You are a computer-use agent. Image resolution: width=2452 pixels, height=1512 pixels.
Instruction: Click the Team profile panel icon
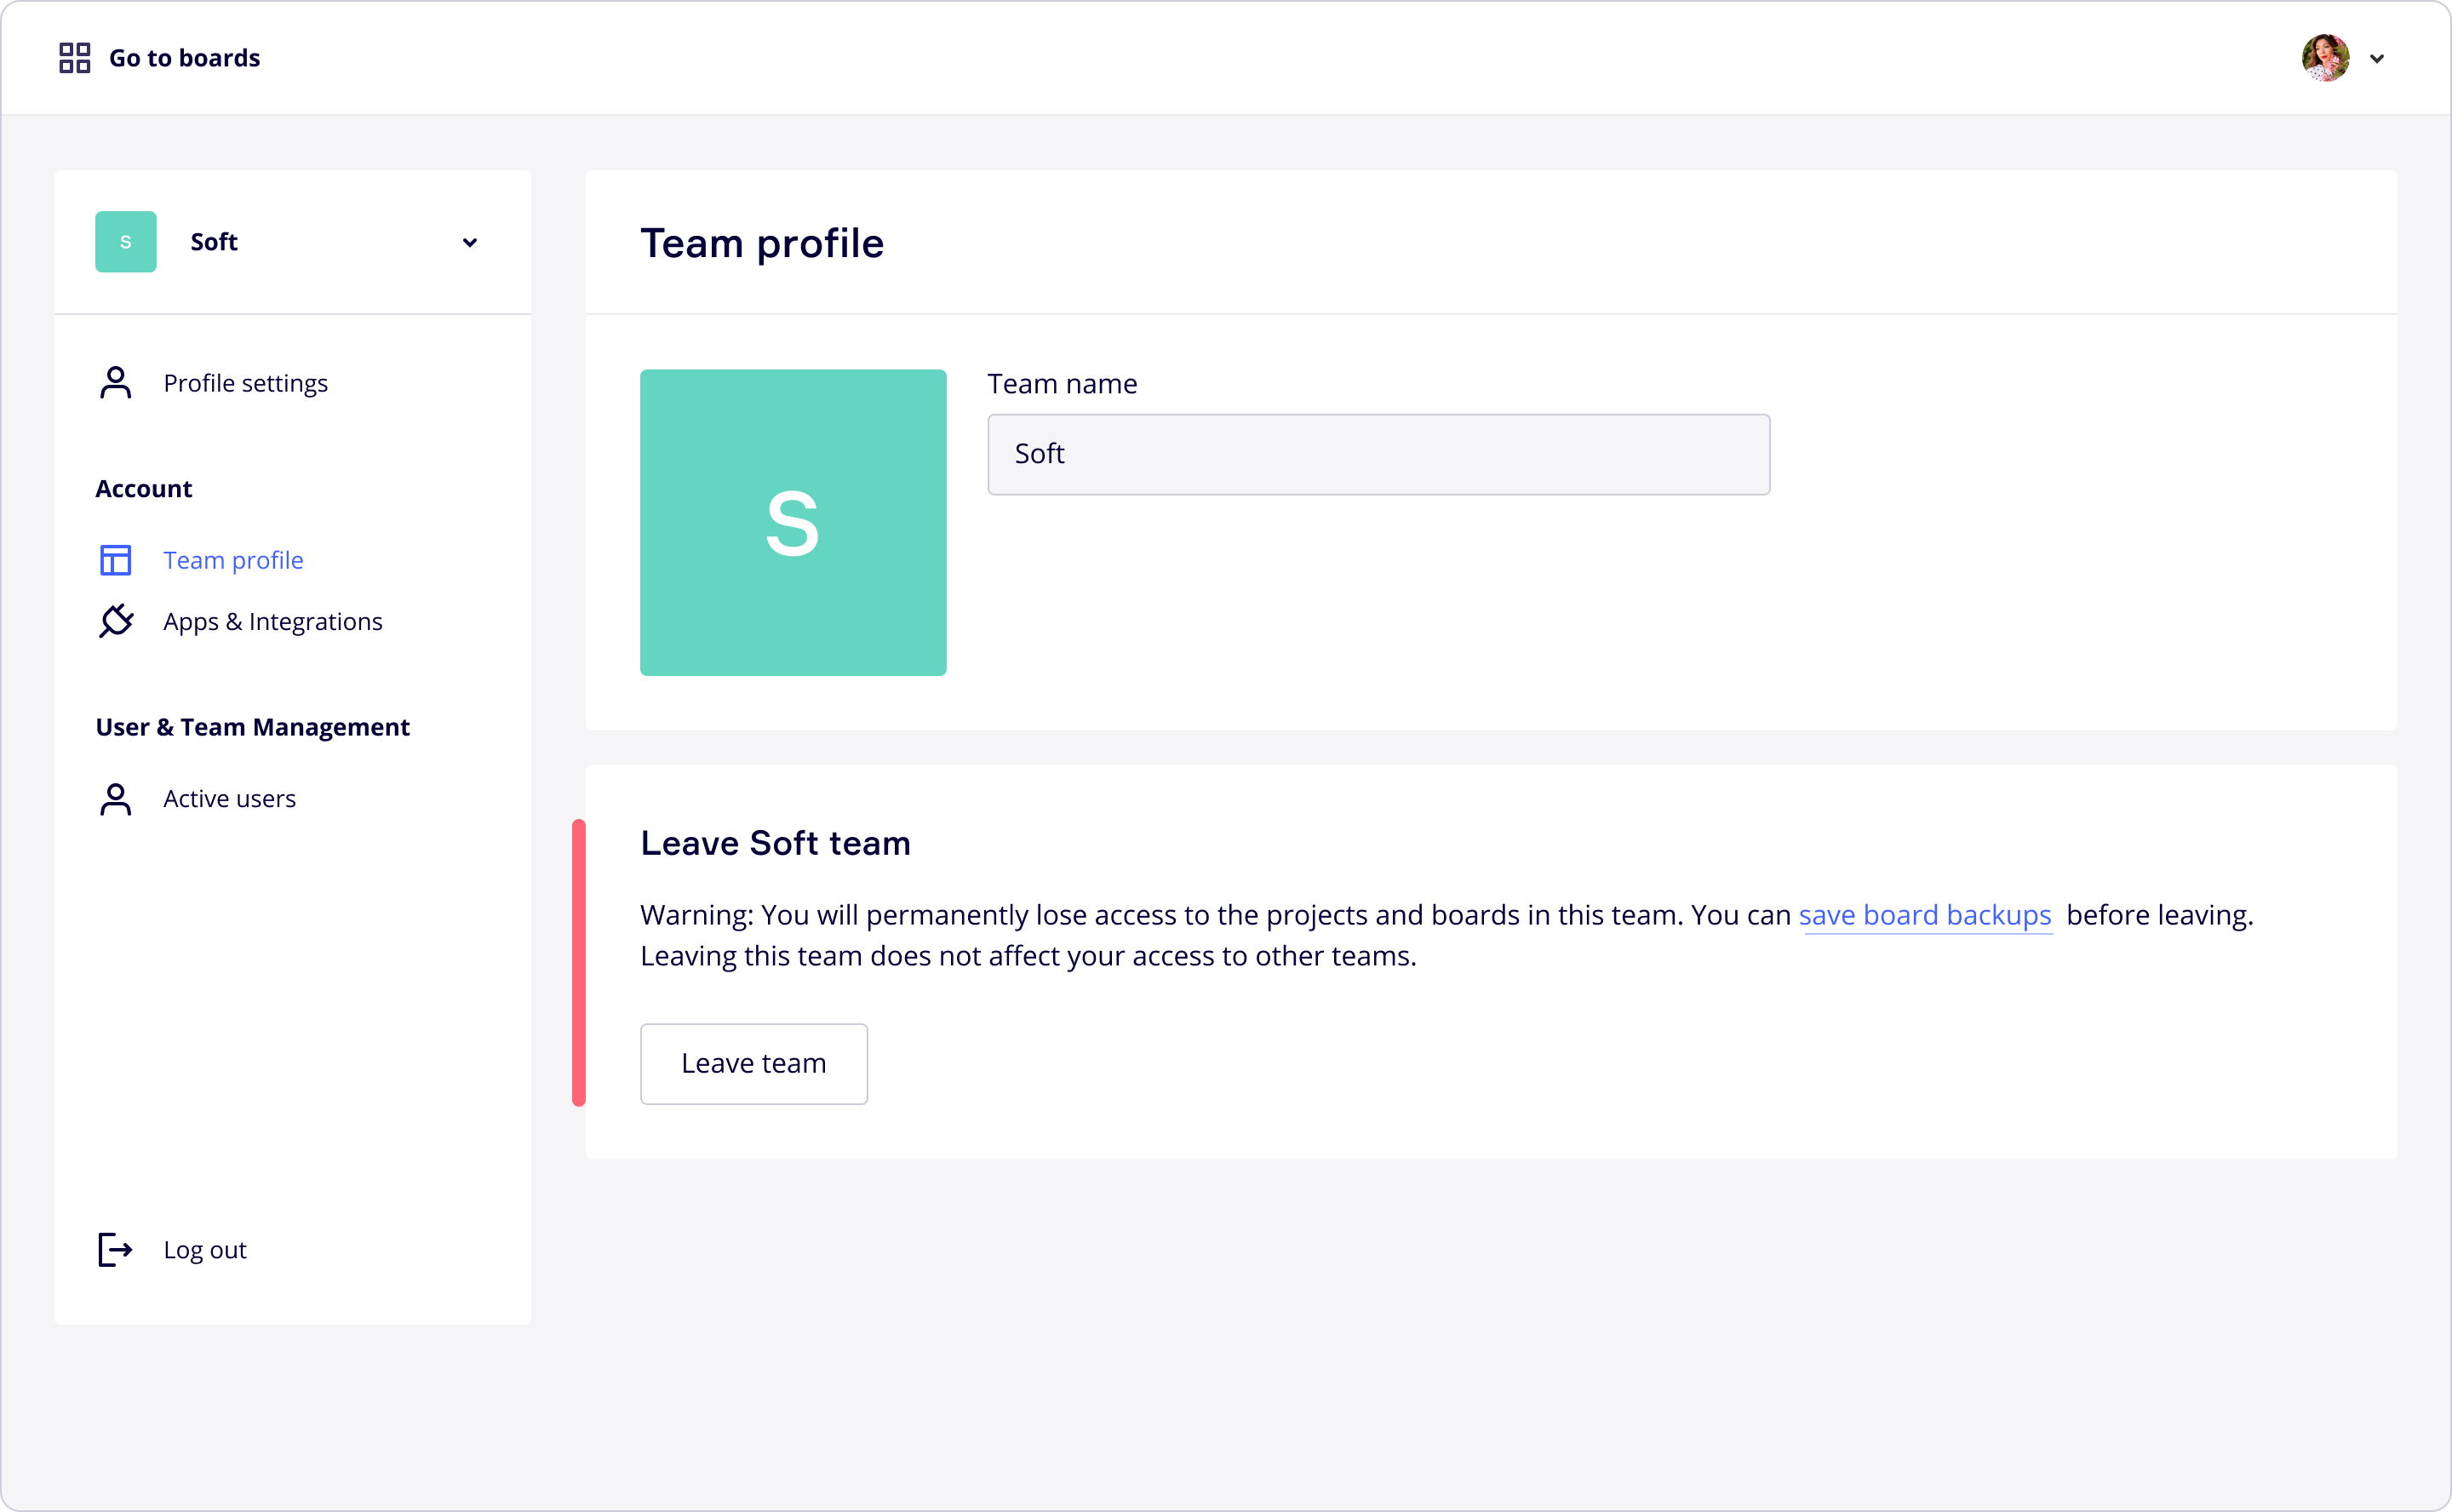[115, 559]
